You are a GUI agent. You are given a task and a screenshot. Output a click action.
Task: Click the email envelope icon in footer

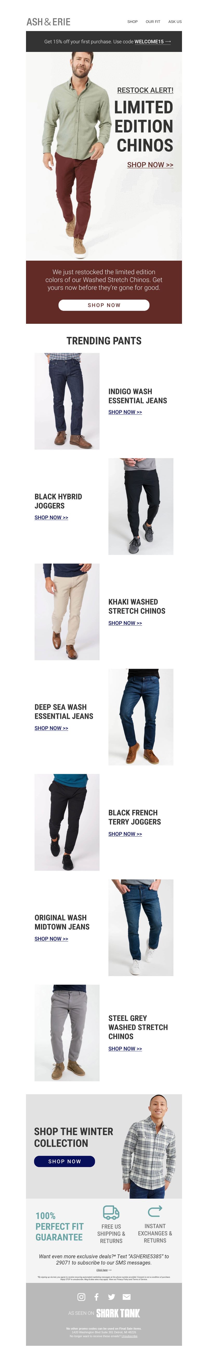click(x=126, y=1296)
